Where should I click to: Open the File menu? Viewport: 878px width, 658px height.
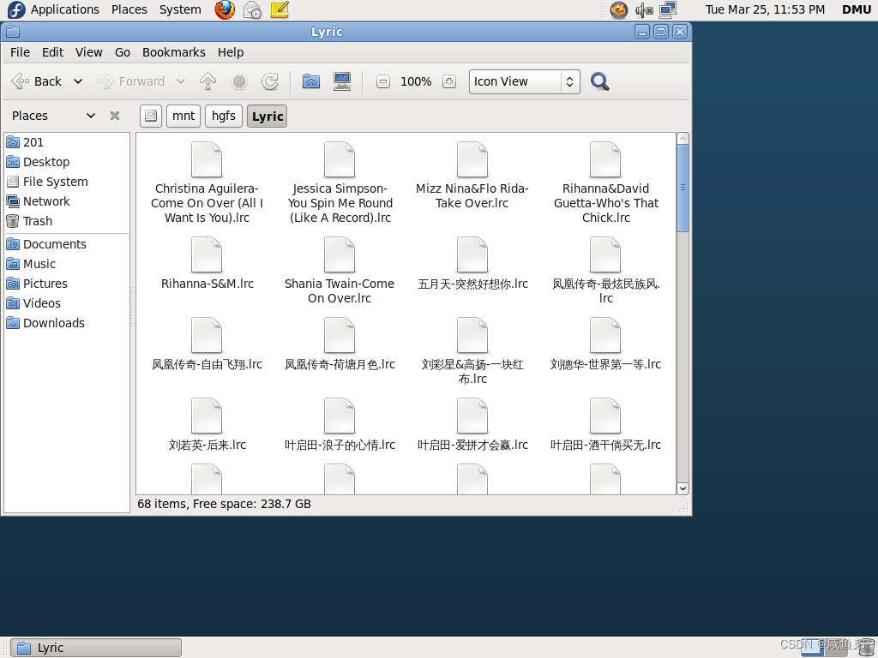click(21, 52)
